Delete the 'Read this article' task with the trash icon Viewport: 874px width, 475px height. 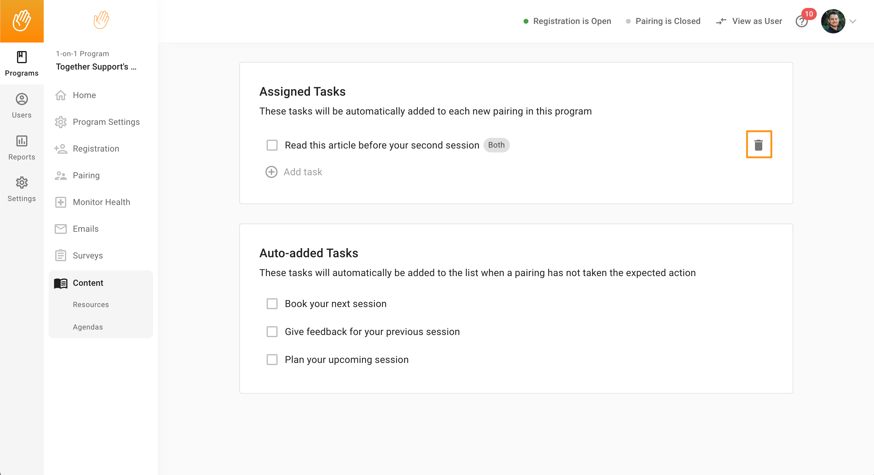(x=759, y=145)
